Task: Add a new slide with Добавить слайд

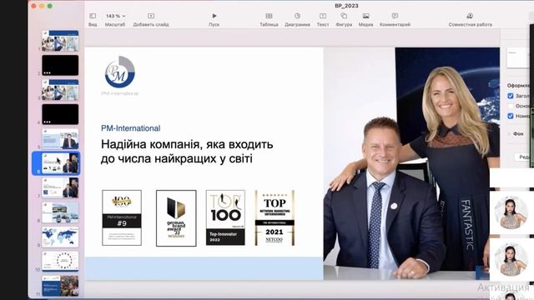Action: click(151, 20)
